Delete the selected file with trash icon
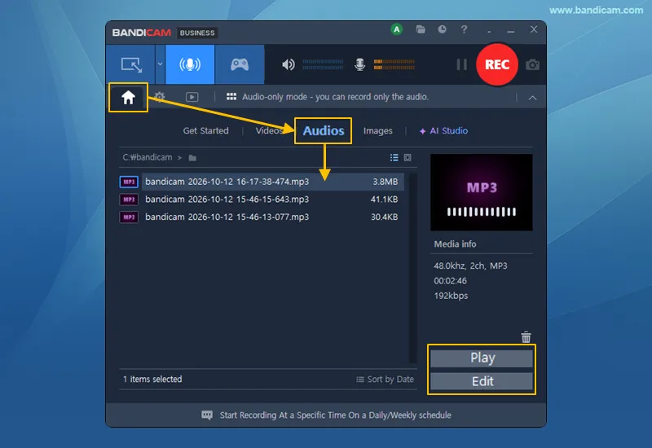 [526, 336]
